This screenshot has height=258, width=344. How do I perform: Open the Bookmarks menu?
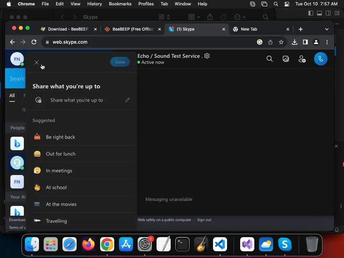120,4
